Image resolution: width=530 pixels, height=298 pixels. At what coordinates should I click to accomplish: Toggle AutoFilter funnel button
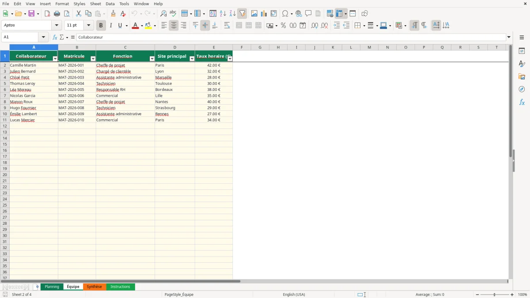[242, 14]
